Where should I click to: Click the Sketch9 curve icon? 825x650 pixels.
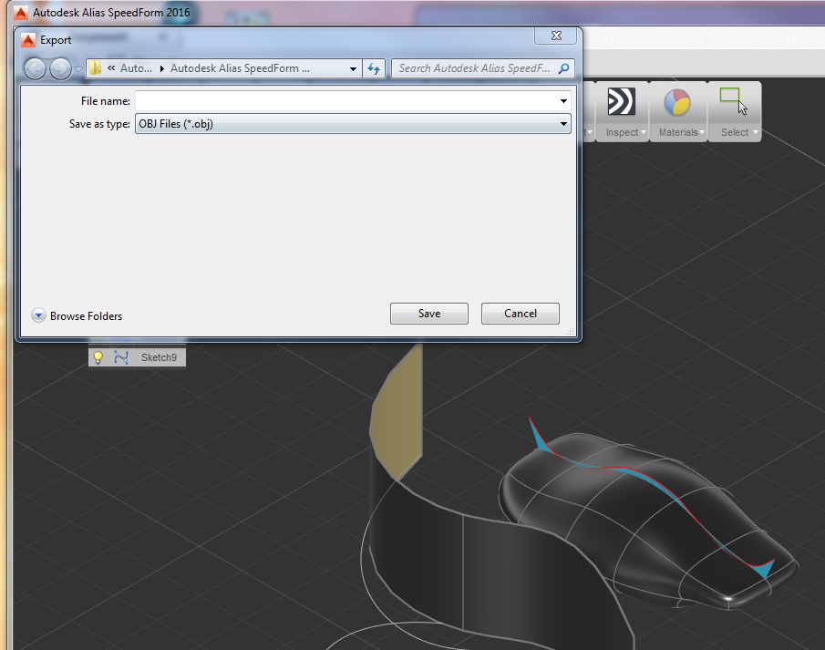[121, 357]
